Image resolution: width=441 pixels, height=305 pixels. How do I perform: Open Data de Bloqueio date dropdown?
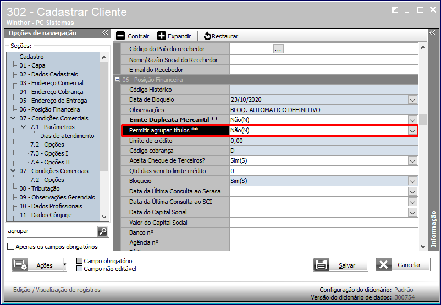412,100
